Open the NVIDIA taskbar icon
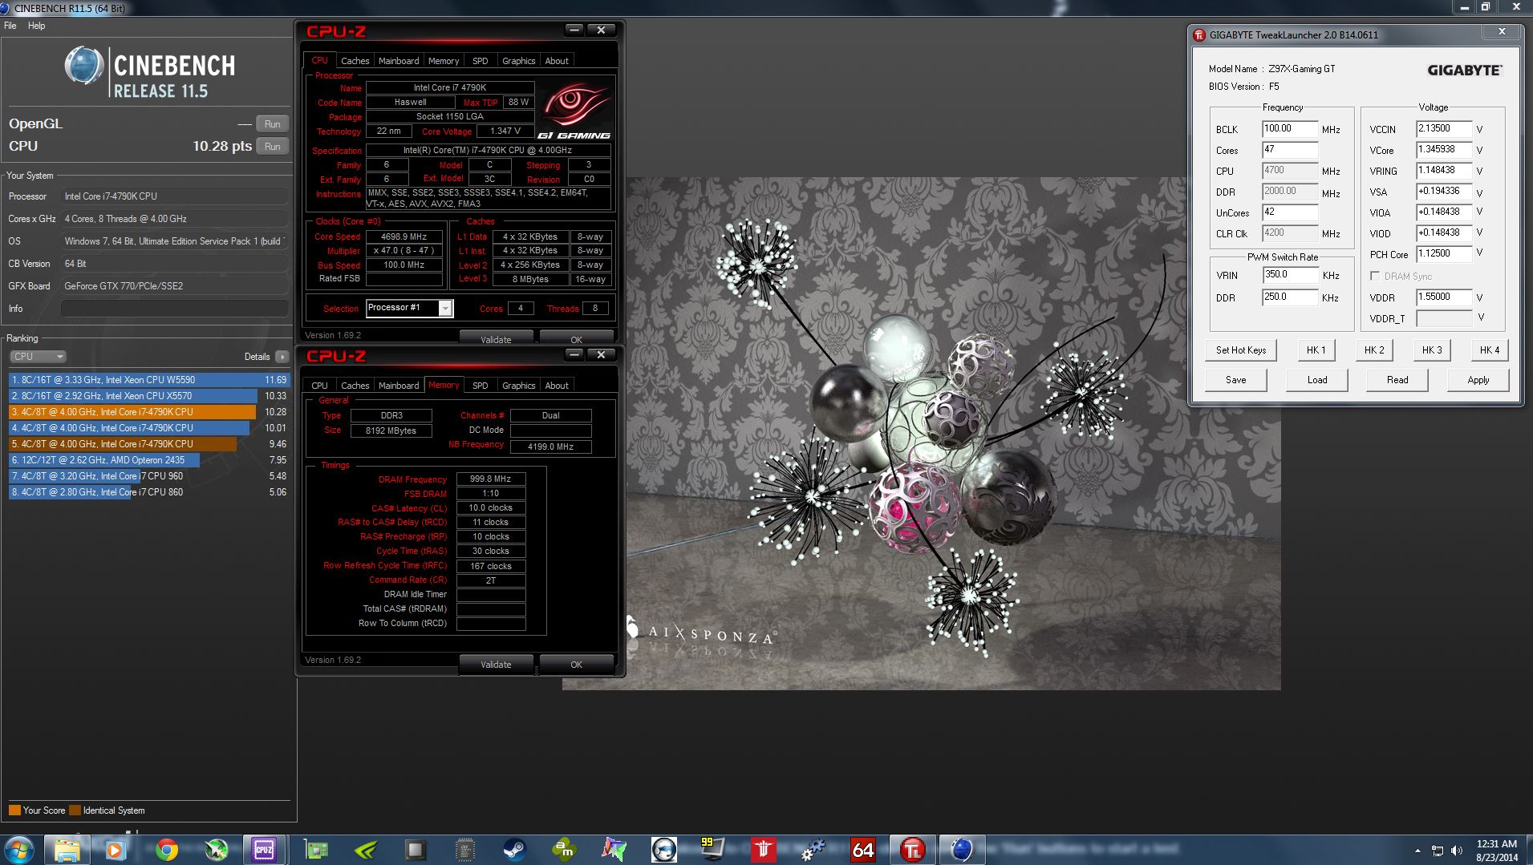 (x=367, y=850)
